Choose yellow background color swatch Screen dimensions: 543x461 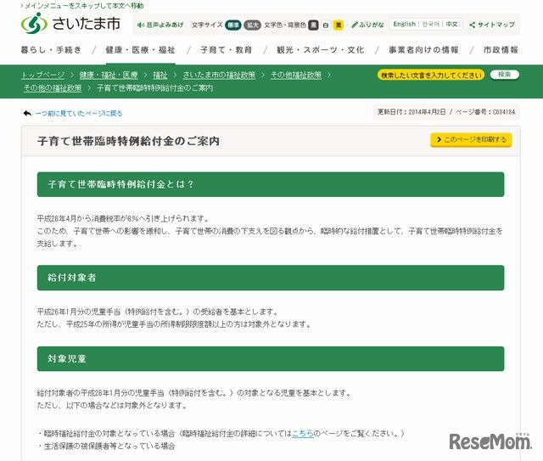pyautogui.click(x=339, y=25)
